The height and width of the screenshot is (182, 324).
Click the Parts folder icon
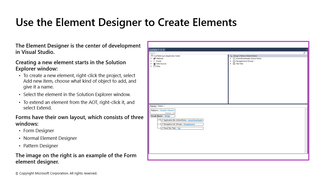coord(154,66)
